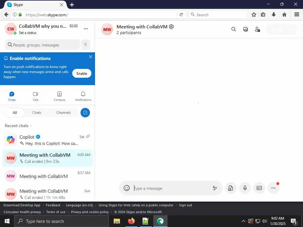
Task: Open the Calls tab
Action: (36, 96)
